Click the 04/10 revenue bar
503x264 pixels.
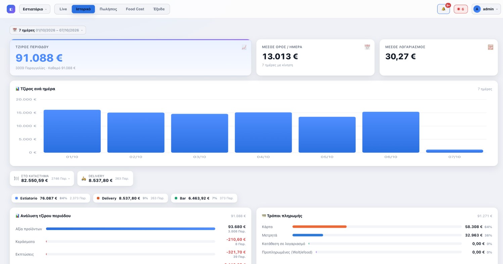[263, 133]
